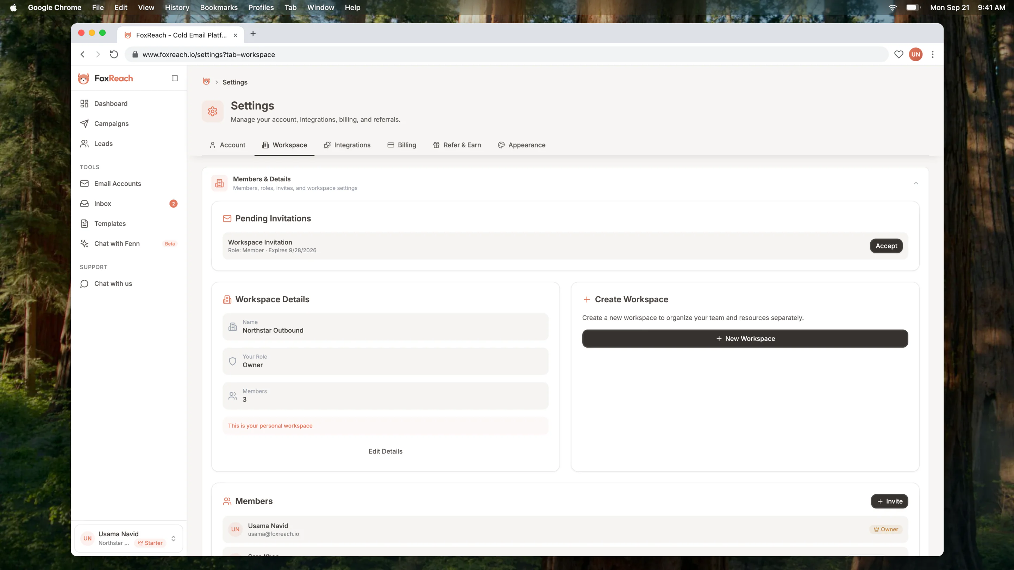Click the shield icon beside Your Role
This screenshot has width=1014, height=570.
pos(233,361)
